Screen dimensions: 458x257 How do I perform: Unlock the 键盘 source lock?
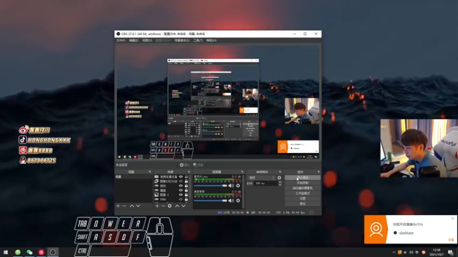pos(187,190)
